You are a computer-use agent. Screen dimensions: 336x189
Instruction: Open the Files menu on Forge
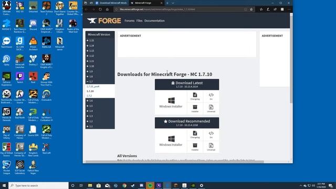point(139,21)
